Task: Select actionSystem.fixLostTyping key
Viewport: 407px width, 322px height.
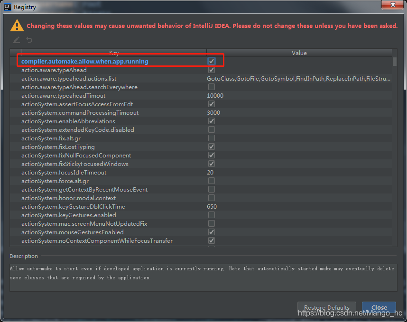Action: click(58, 147)
